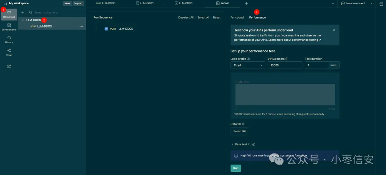Click the Select file button
386x175 pixels.
coord(240,131)
